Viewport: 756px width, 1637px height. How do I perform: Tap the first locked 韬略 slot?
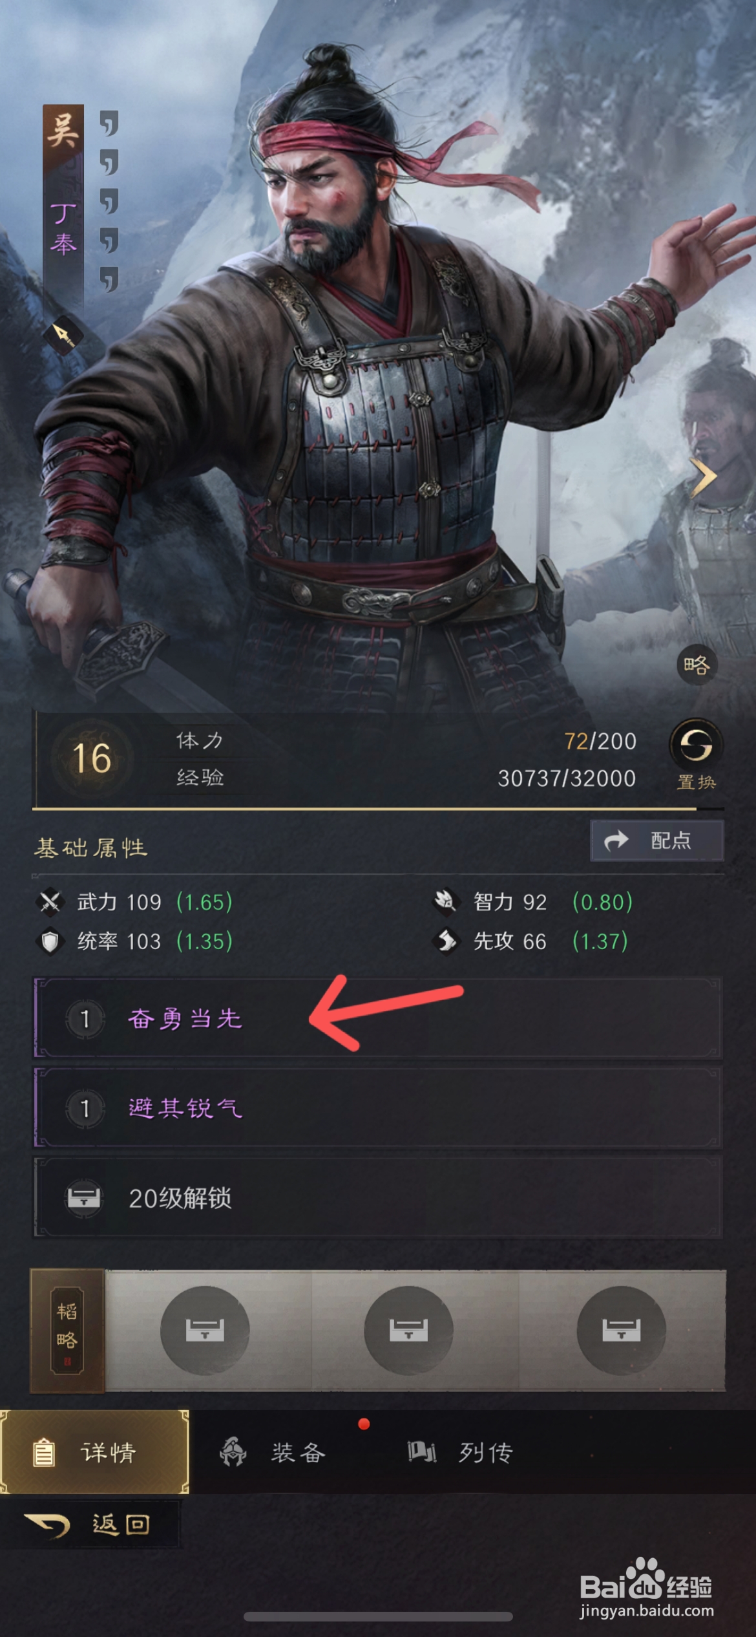[205, 1331]
